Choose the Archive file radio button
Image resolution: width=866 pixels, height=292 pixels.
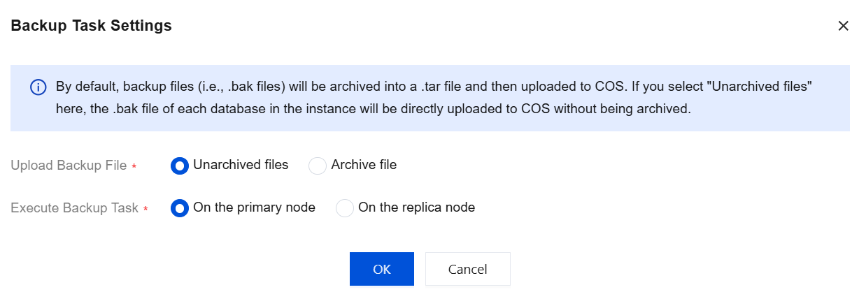(x=318, y=166)
